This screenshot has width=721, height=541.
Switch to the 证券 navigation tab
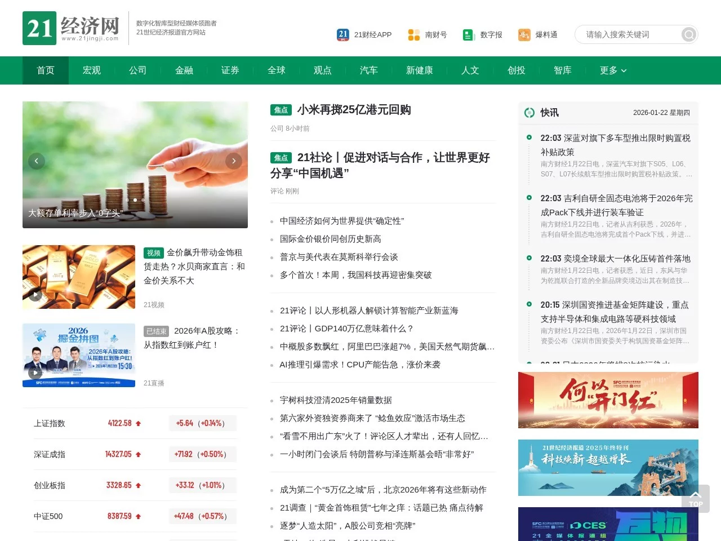point(230,70)
